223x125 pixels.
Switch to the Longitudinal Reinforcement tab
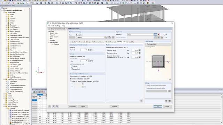(77, 42)
